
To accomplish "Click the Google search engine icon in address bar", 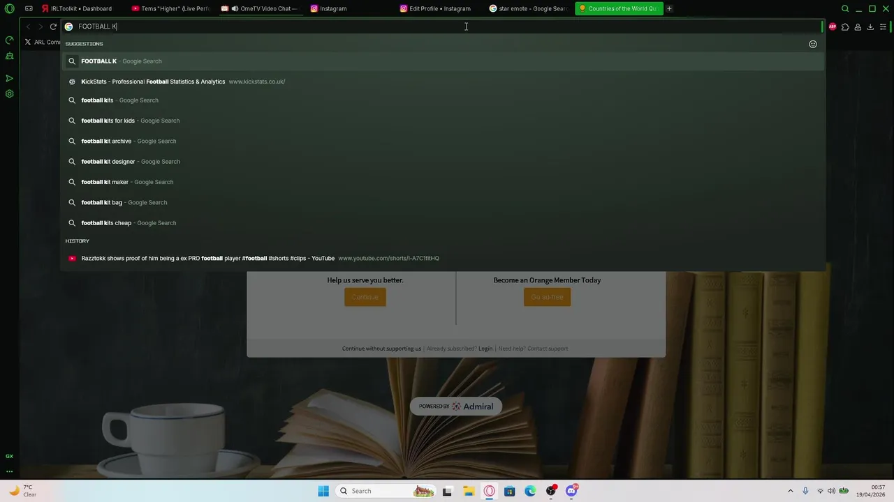I will coord(68,26).
